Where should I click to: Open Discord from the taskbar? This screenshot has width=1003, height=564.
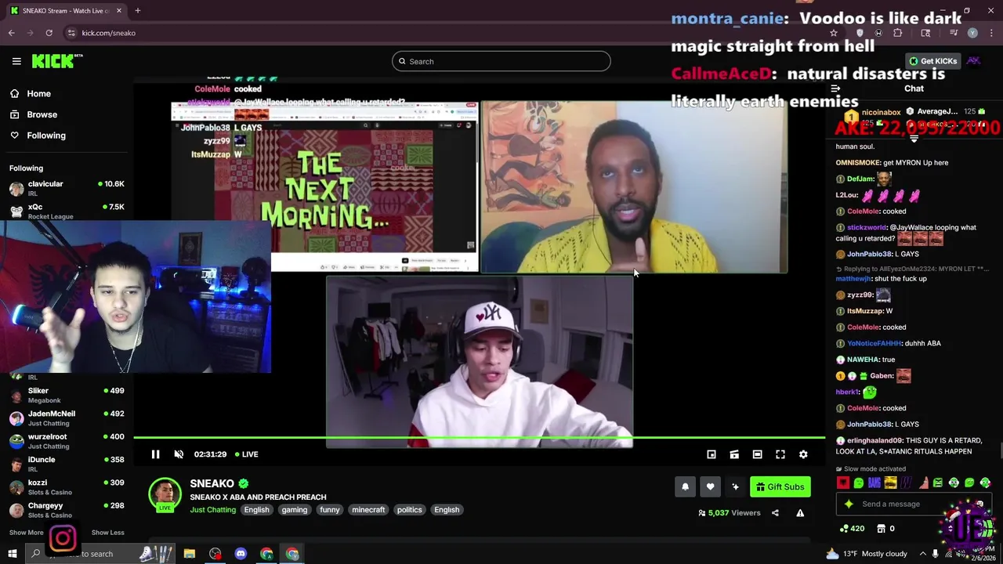pos(241,554)
